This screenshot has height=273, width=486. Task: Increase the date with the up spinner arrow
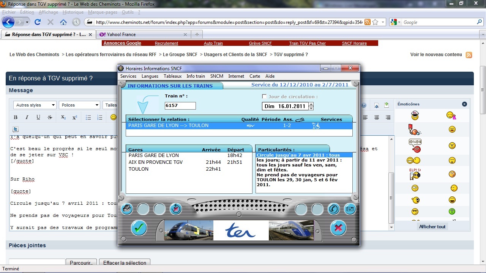click(311, 104)
